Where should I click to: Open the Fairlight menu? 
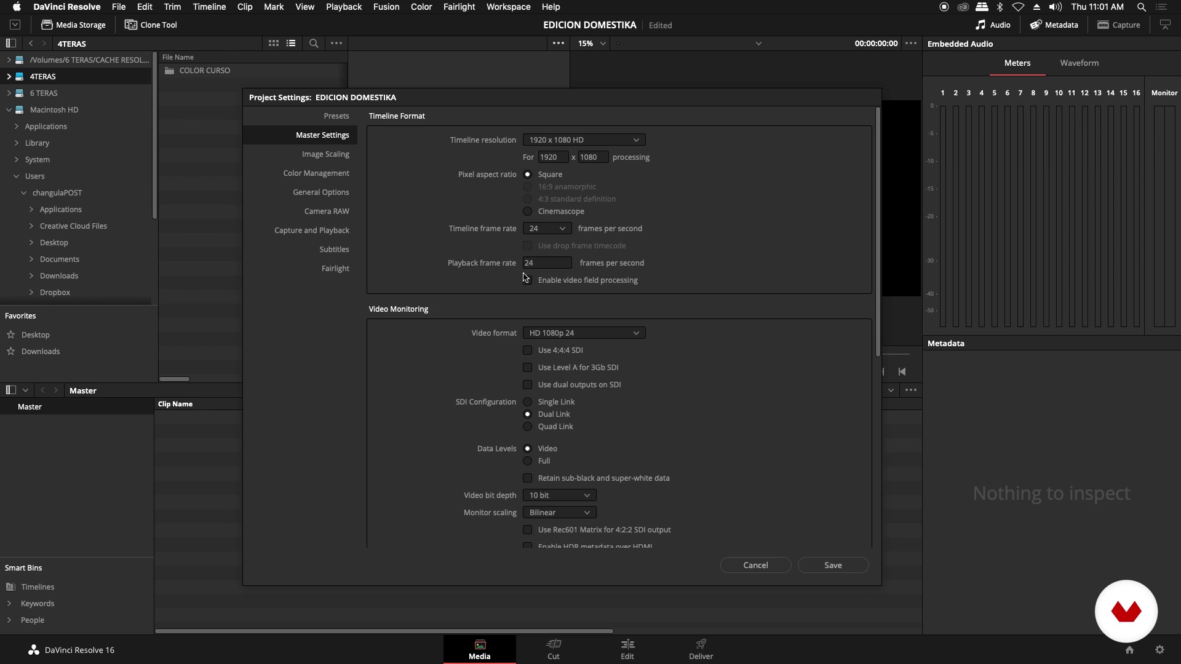tap(459, 7)
